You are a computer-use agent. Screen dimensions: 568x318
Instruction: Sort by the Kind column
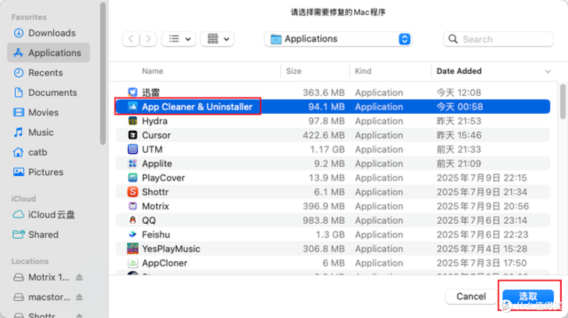coord(363,71)
